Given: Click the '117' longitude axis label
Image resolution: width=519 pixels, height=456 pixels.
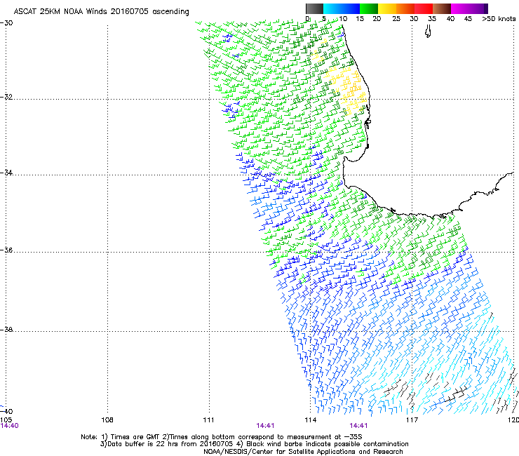Looking at the screenshot, I should pos(412,420).
